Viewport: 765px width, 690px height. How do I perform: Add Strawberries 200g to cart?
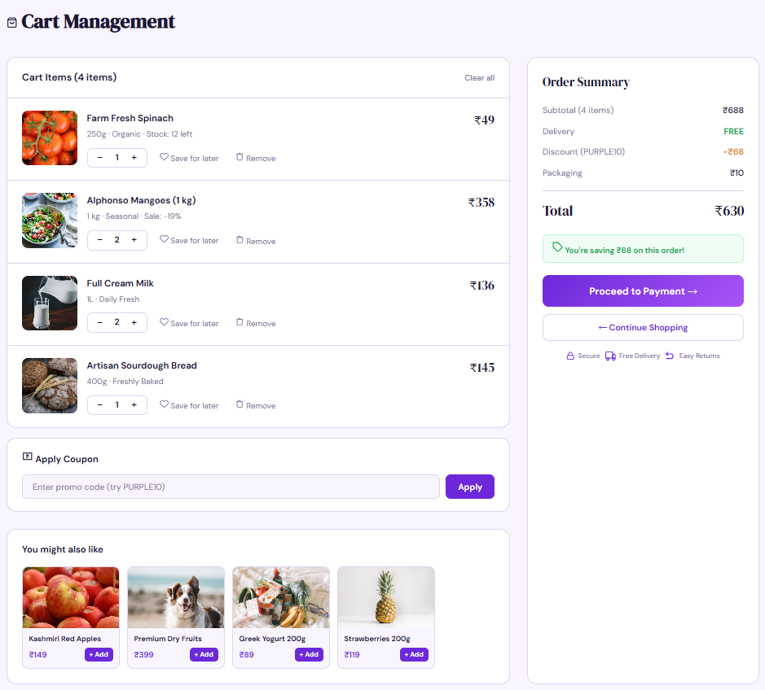(x=414, y=654)
